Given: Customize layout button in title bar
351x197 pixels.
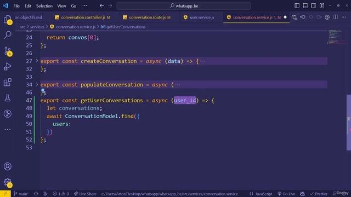Looking at the screenshot, I should point(322,5).
